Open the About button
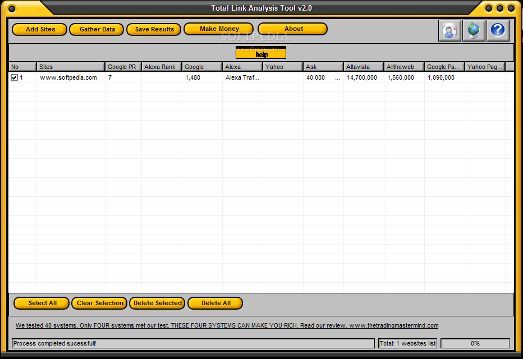Screen dimensions: 523x359 click(293, 29)
